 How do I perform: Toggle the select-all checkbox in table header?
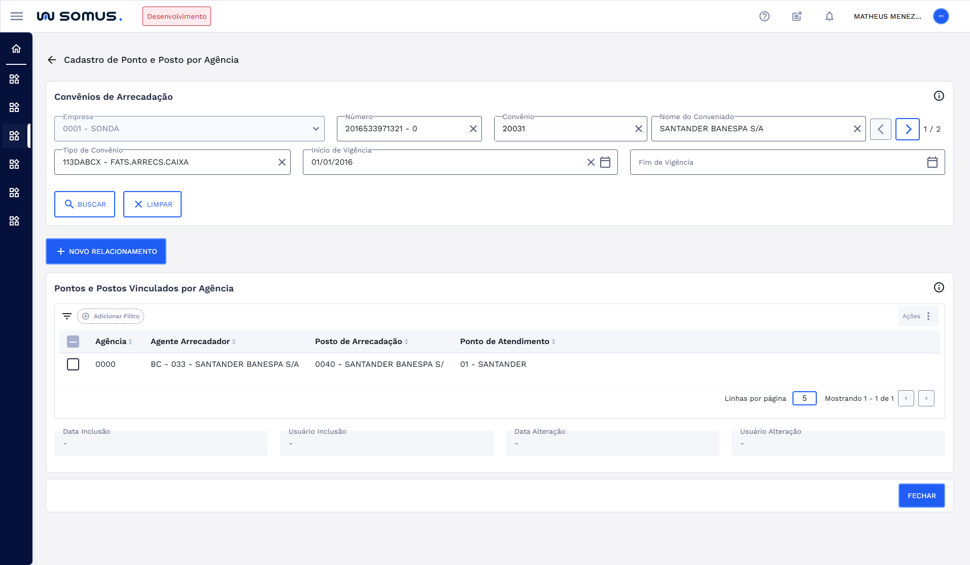[73, 342]
